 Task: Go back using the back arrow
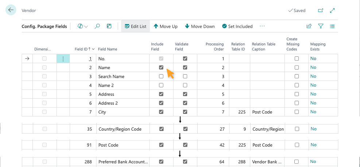tap(11, 10)
